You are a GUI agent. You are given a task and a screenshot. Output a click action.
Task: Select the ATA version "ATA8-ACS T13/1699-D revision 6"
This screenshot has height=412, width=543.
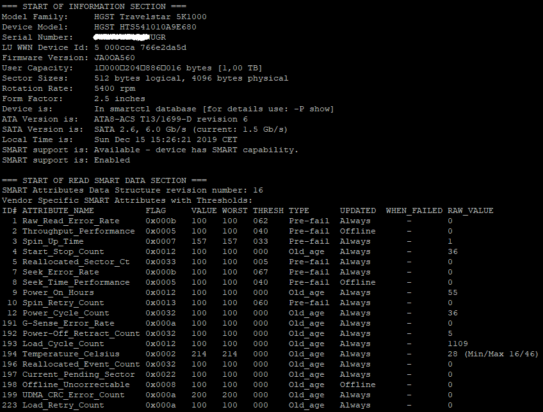(171, 119)
